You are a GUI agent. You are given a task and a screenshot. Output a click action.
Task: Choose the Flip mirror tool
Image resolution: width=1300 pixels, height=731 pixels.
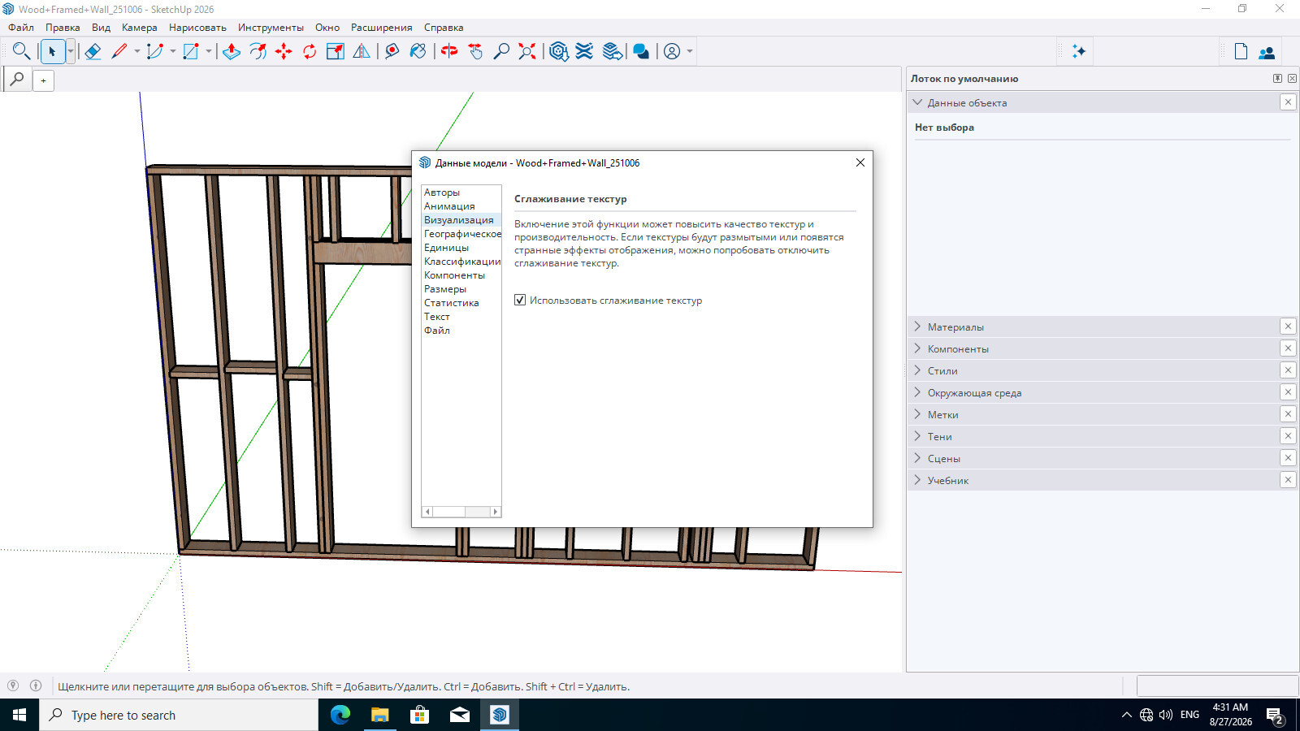pyautogui.click(x=362, y=51)
